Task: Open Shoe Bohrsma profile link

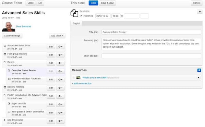Action: [x=23, y=27]
